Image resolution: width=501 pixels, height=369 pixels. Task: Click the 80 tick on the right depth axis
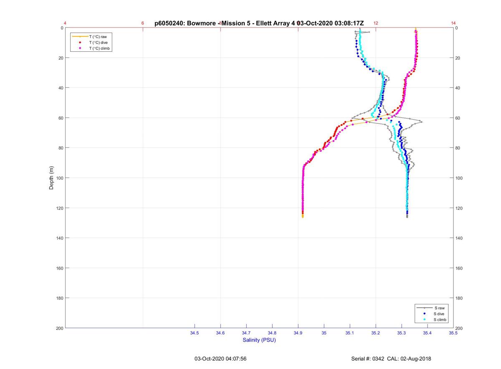point(458,148)
